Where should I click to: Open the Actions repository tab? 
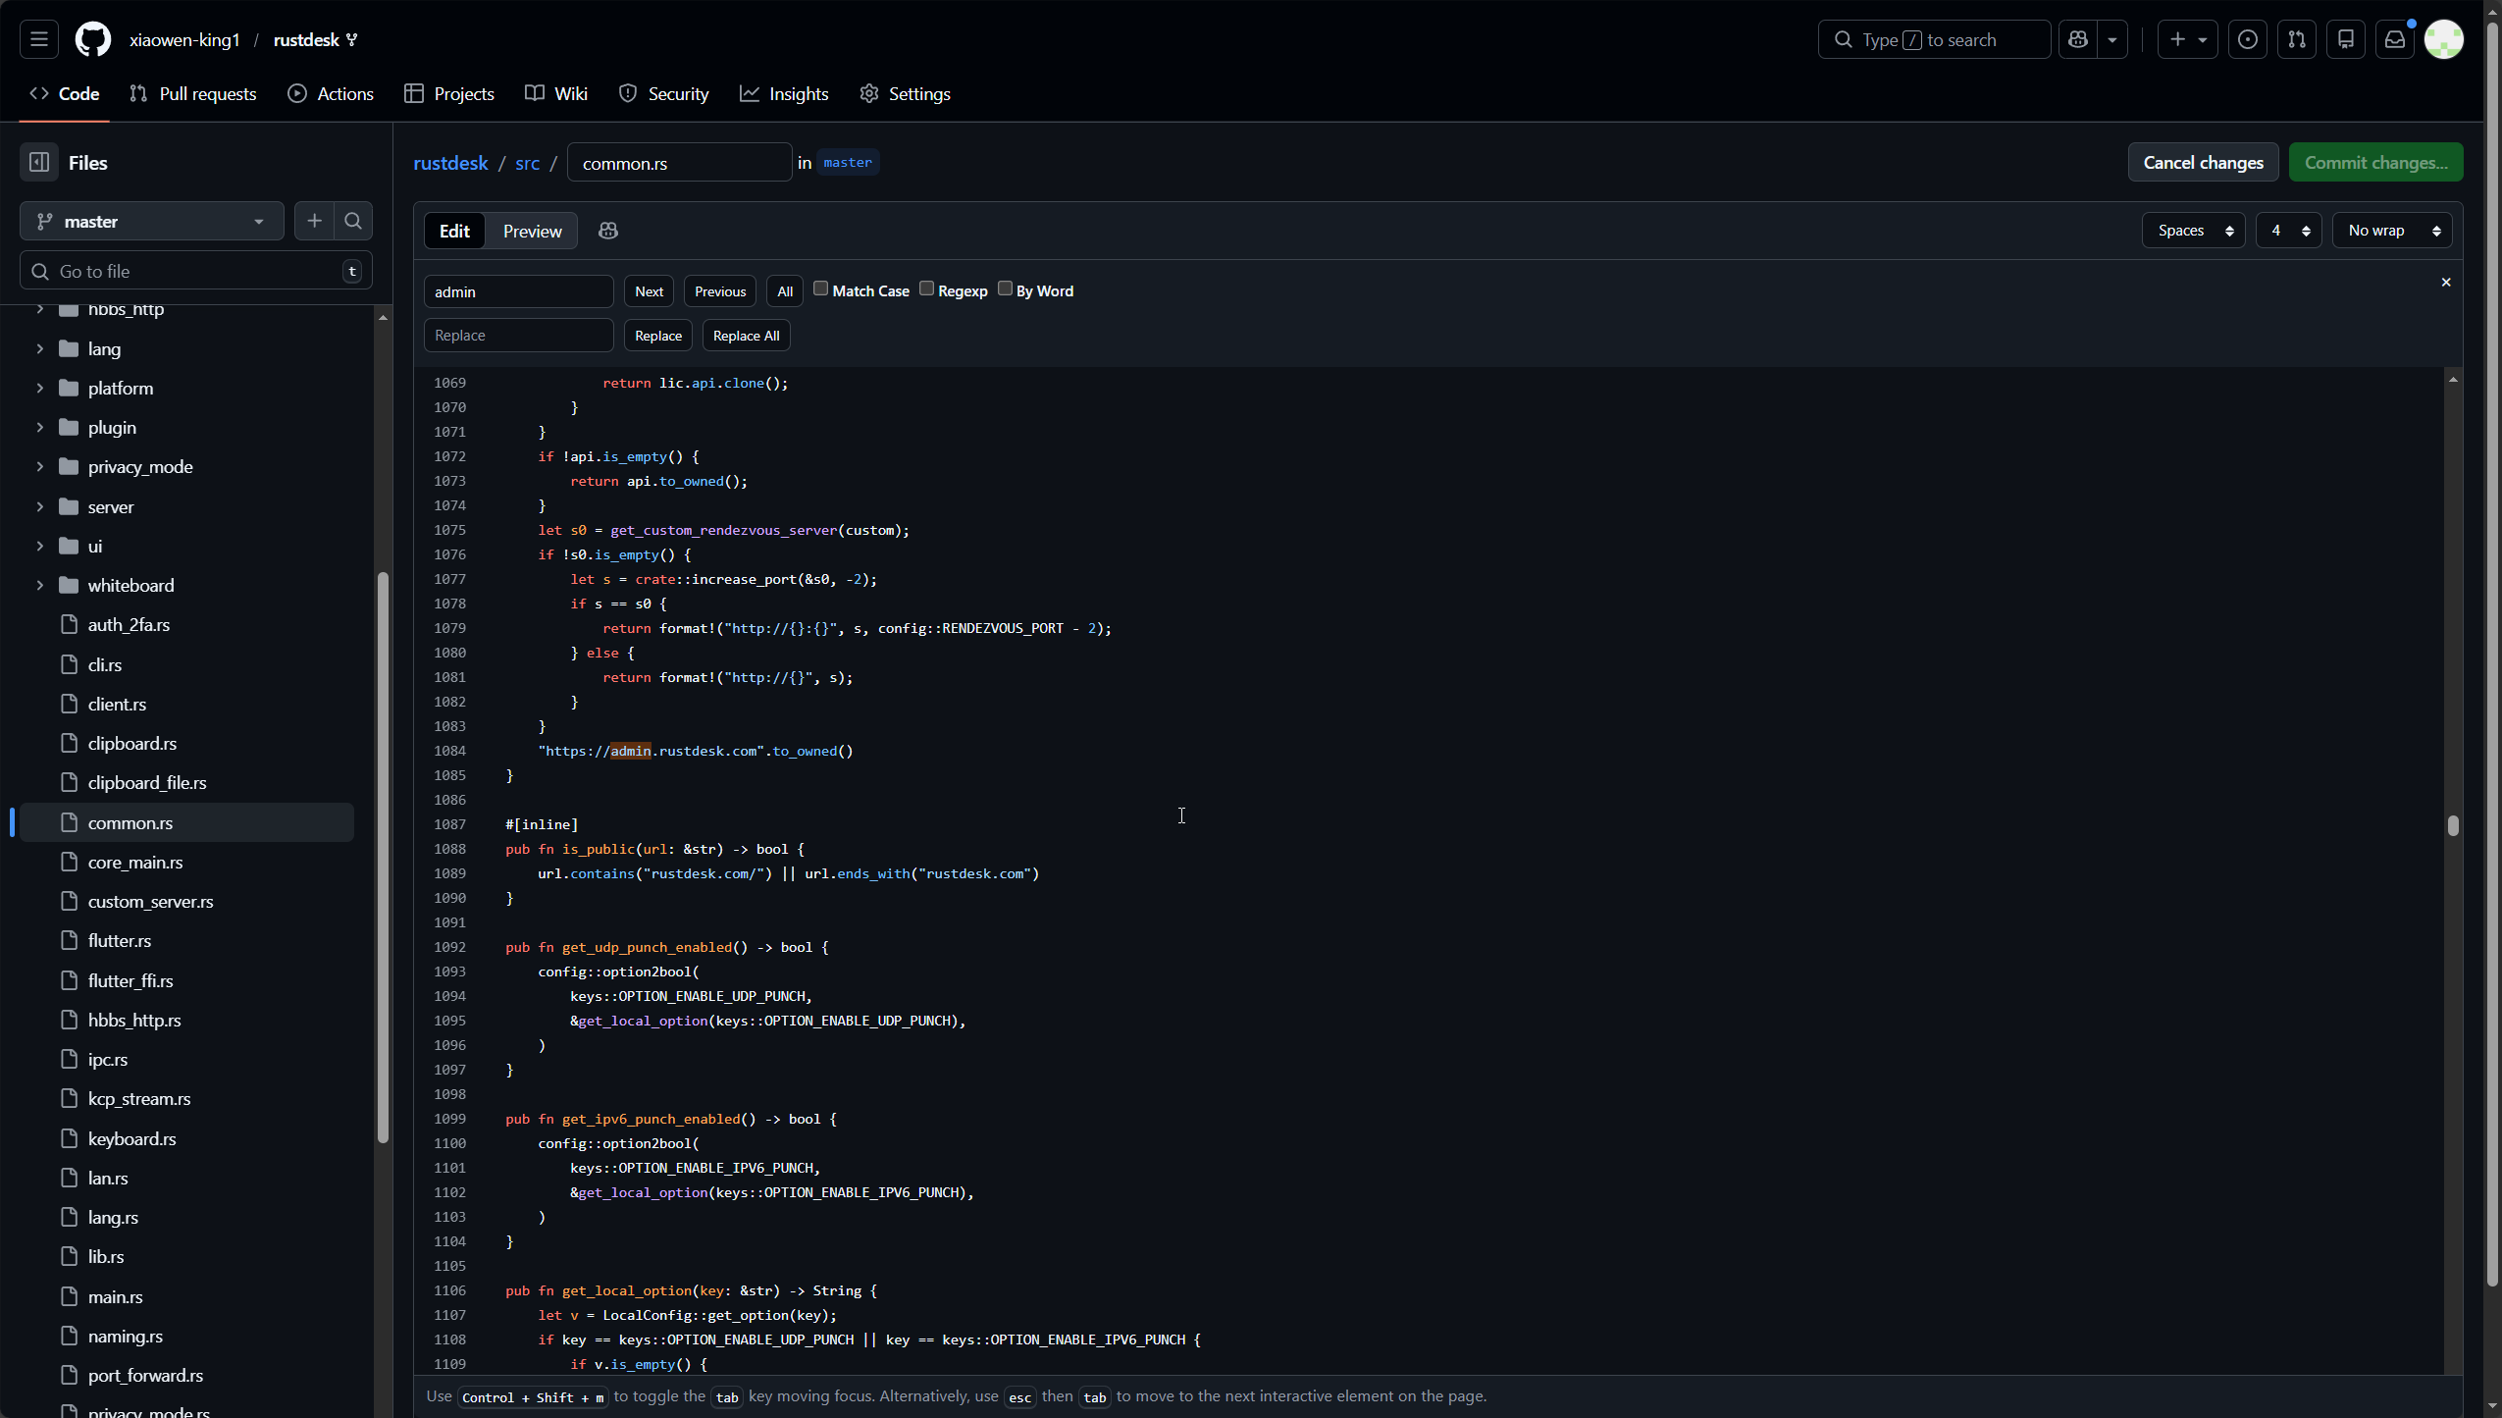(x=331, y=94)
